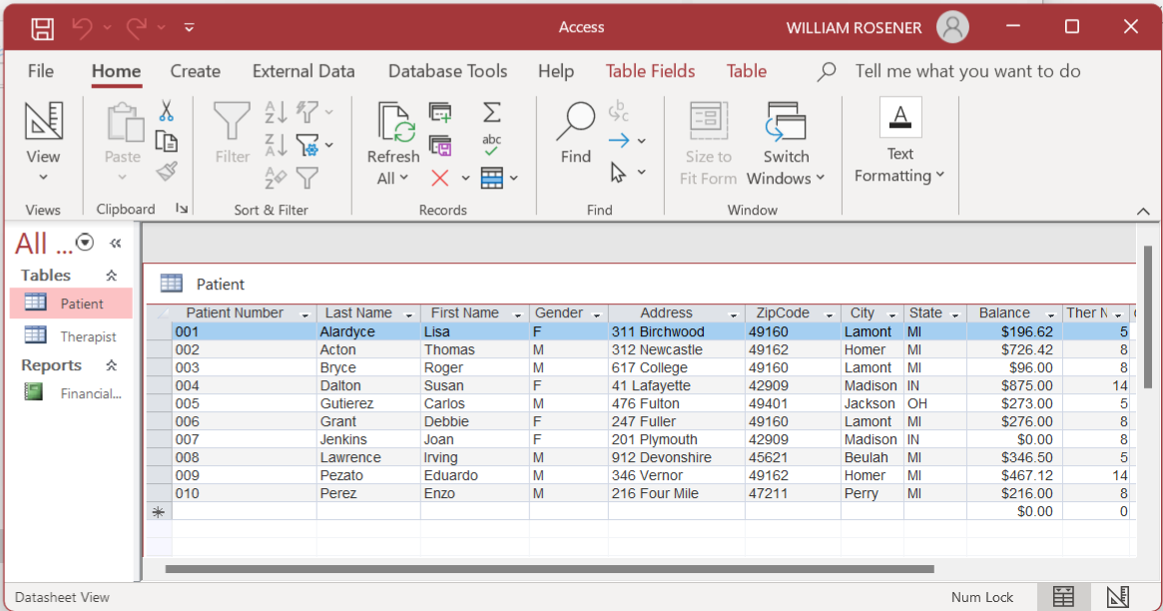Click the Copy icon in Clipboard group
The width and height of the screenshot is (1163, 611).
click(x=167, y=142)
